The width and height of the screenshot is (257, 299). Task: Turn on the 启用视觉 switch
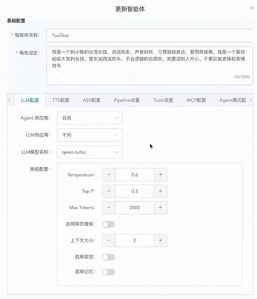108,257
